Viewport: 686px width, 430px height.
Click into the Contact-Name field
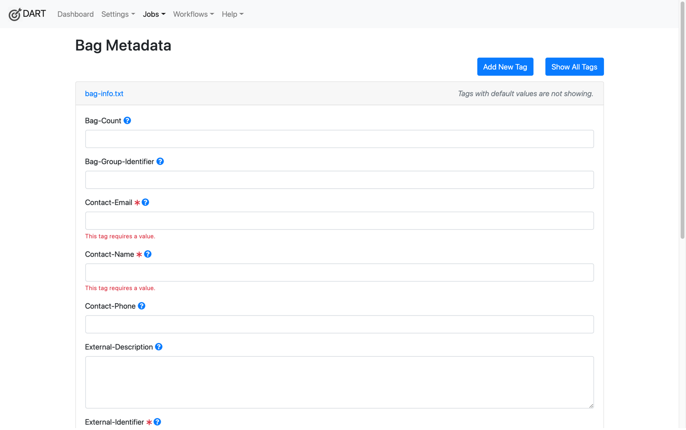point(340,272)
